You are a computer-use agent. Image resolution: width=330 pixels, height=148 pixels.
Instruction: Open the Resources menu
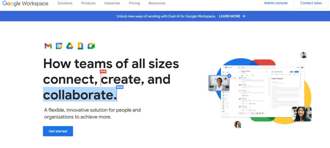[x=157, y=3]
